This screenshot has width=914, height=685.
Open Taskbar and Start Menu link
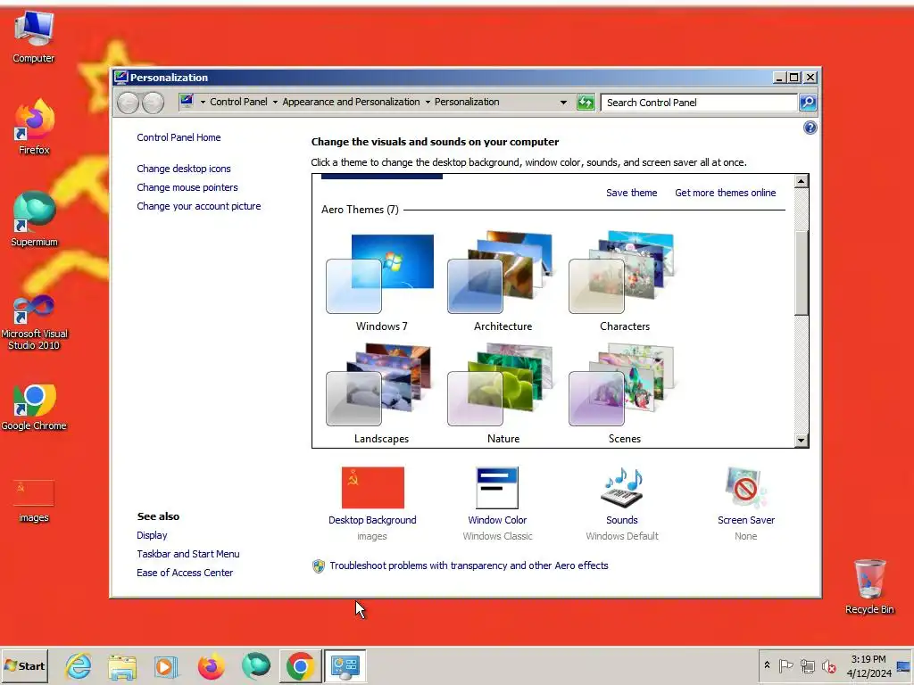coord(187,554)
